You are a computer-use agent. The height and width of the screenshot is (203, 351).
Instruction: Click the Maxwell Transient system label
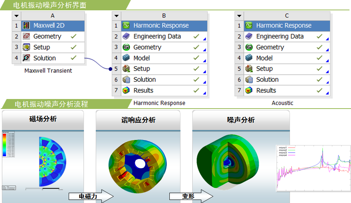point(48,71)
